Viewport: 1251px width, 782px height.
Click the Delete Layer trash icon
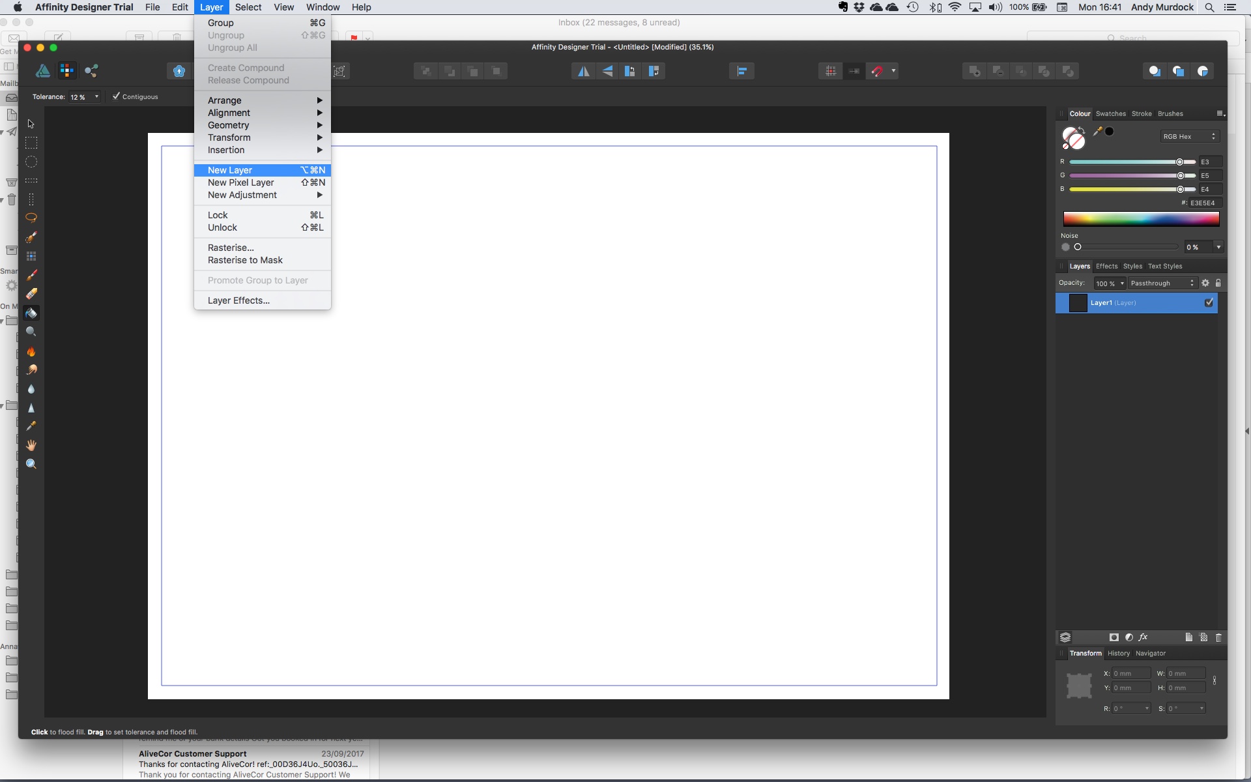(x=1218, y=637)
